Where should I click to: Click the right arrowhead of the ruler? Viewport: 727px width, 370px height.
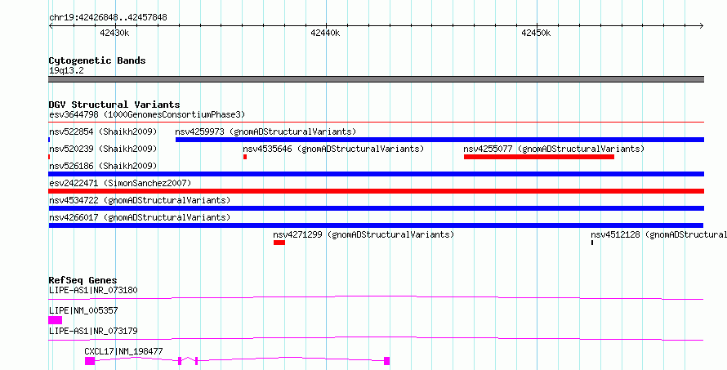click(702, 26)
